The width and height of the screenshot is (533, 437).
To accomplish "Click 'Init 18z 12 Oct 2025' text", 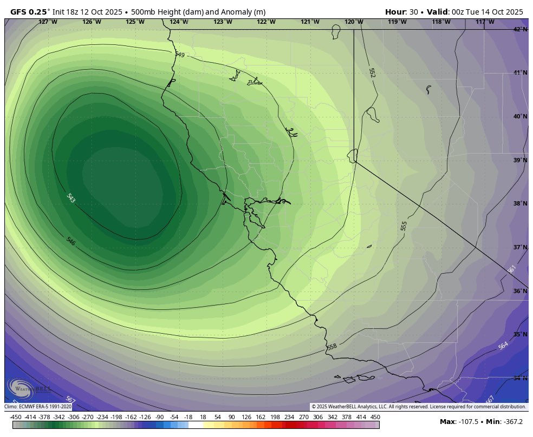I will [x=87, y=12].
